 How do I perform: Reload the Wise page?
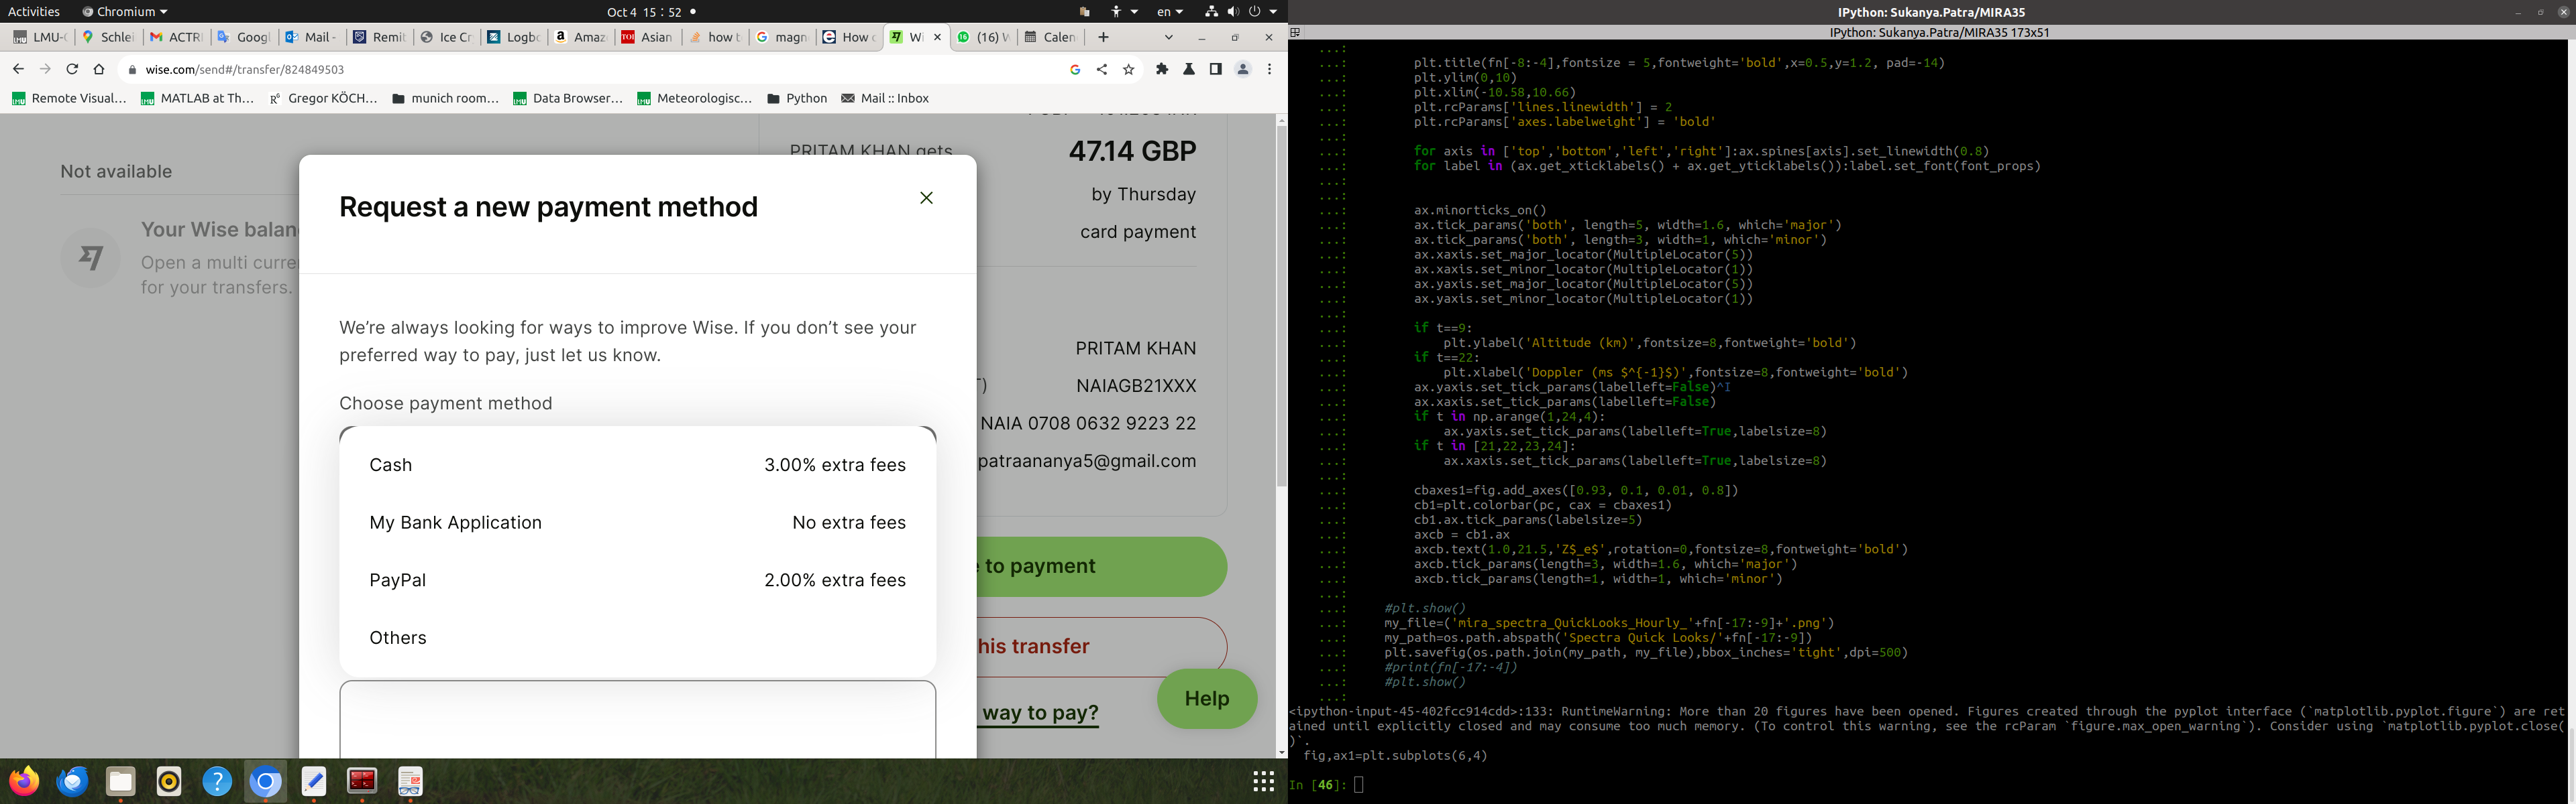point(72,69)
